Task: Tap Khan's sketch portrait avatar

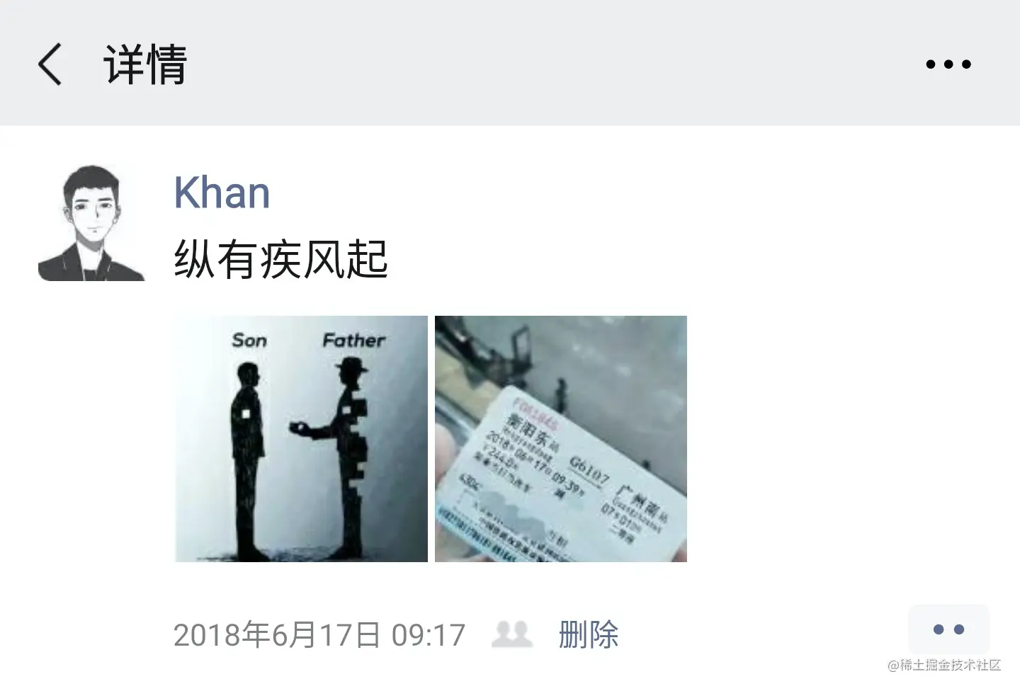Action: coord(91,223)
